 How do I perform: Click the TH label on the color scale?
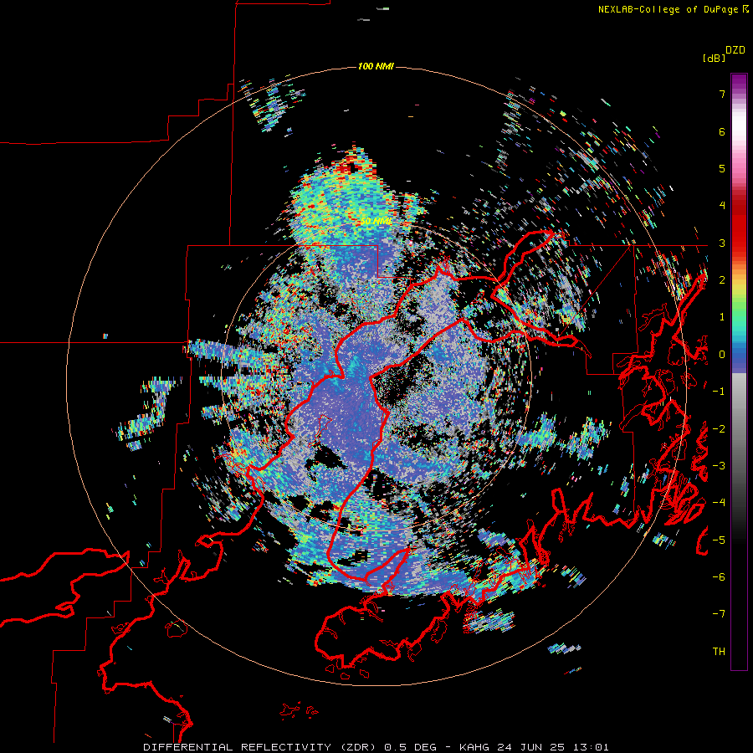[719, 652]
